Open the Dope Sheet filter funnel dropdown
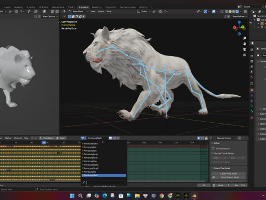The height and width of the screenshot is (200, 266). click(x=212, y=138)
